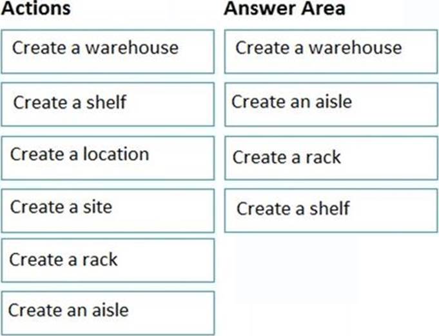Click the first step in Answer Area
This screenshot has width=439, height=336.
tap(331, 51)
